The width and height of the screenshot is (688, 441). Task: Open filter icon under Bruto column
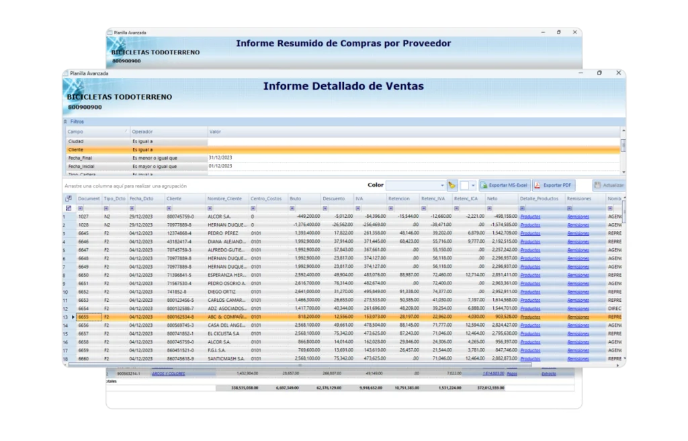click(x=292, y=208)
